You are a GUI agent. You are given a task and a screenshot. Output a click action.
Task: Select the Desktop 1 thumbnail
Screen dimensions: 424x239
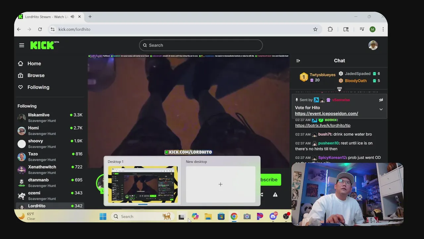tap(143, 184)
